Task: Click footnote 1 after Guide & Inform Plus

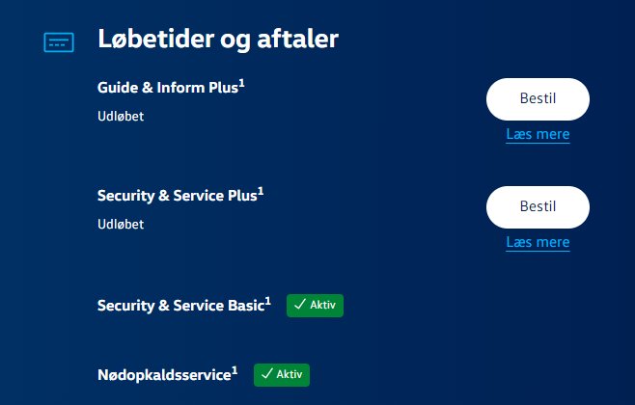Action: tap(242, 83)
